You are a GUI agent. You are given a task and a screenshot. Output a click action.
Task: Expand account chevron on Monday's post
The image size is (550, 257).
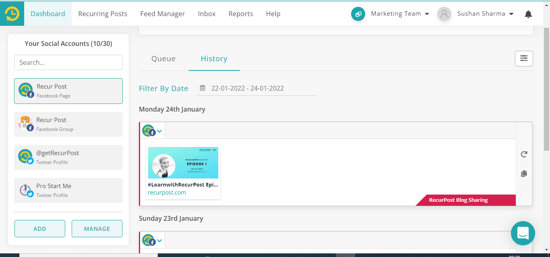[159, 131]
